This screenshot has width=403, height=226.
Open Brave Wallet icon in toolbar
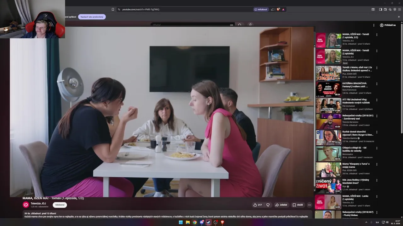385,9
